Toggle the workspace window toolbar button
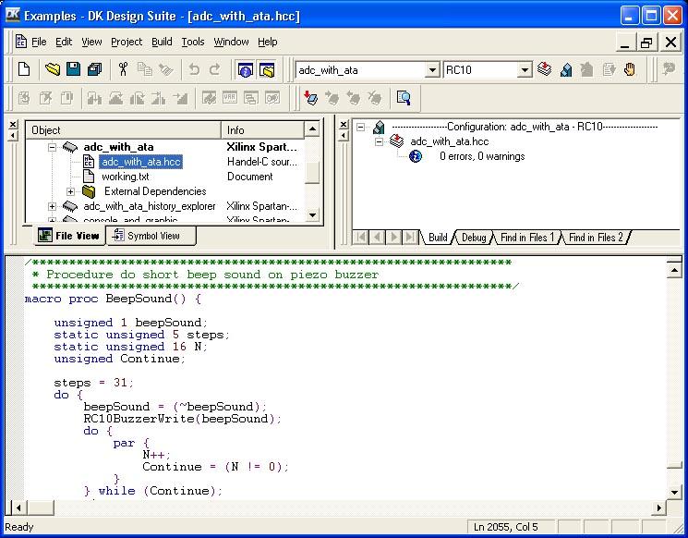 [266, 69]
